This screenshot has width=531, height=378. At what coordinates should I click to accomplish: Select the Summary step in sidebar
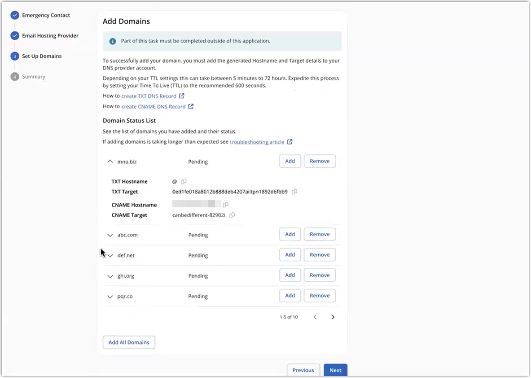tap(34, 77)
